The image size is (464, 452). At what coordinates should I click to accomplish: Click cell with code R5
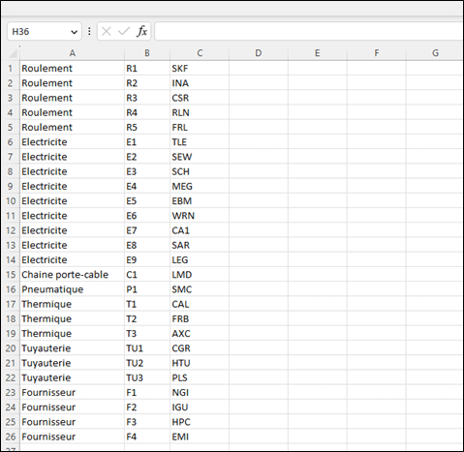(x=147, y=127)
